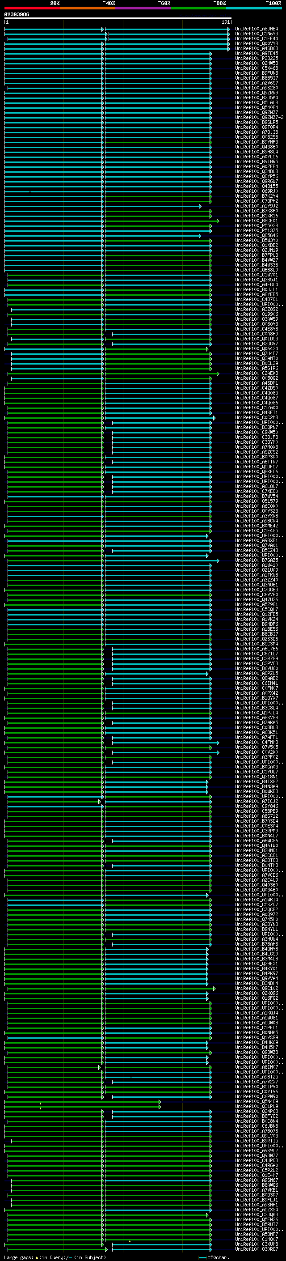286x1261 pixels.
Task: Click the cyan ~100% identity legend bar
Action: click(x=254, y=8)
